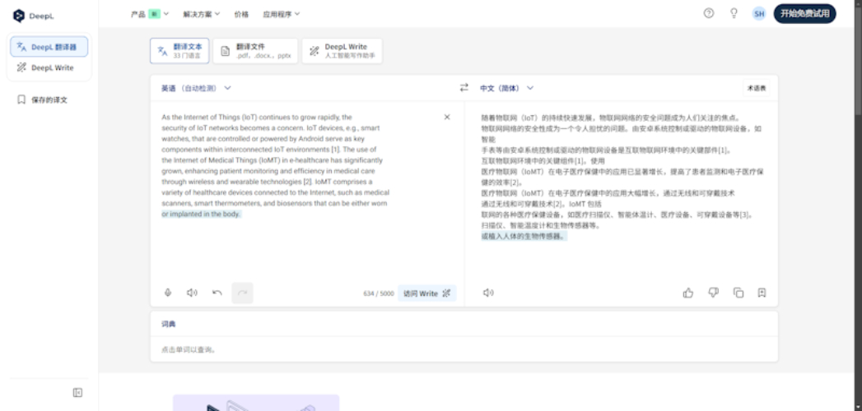
Task: Expand the 应用程序 menu
Action: click(281, 14)
